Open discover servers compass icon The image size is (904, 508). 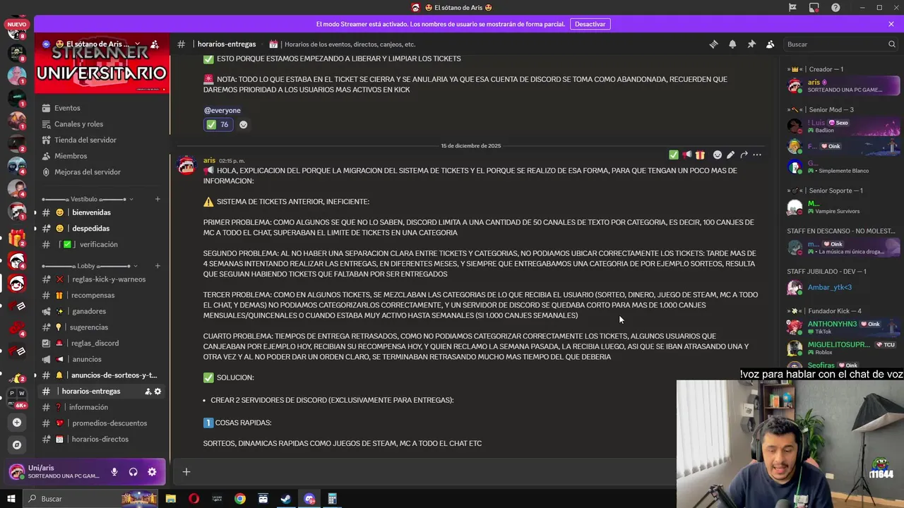click(17, 445)
